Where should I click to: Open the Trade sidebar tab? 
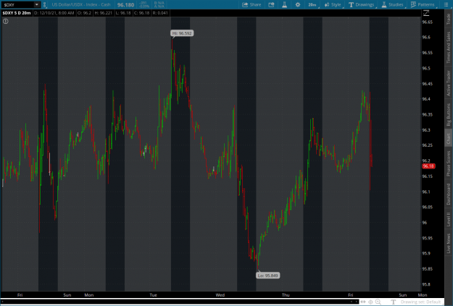tap(449, 19)
